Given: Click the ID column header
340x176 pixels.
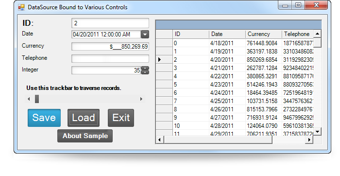Looking at the screenshot, I should (191, 34).
